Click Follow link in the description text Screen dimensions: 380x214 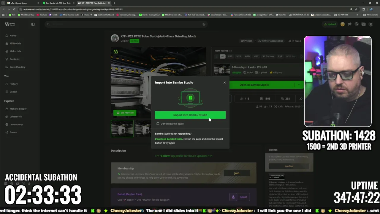click(x=165, y=156)
